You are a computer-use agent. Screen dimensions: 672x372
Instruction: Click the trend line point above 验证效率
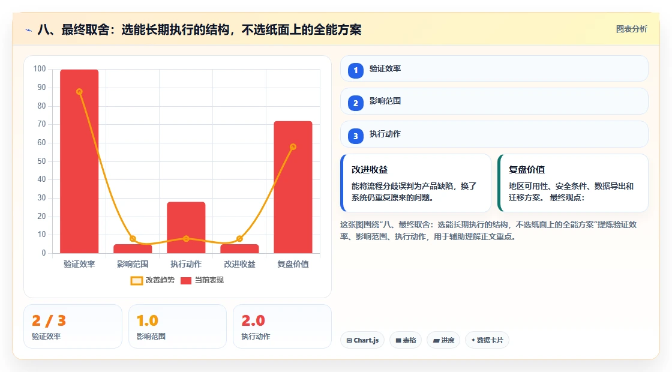pyautogui.click(x=79, y=92)
